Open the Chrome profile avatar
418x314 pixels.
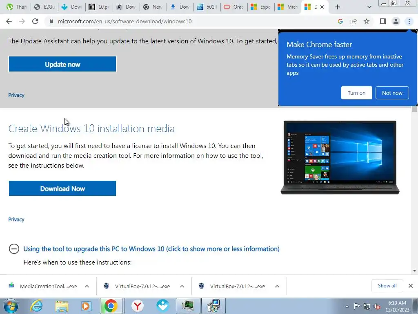(x=396, y=21)
